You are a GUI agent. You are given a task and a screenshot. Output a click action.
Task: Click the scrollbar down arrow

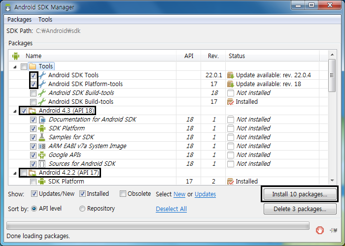coord(332,181)
